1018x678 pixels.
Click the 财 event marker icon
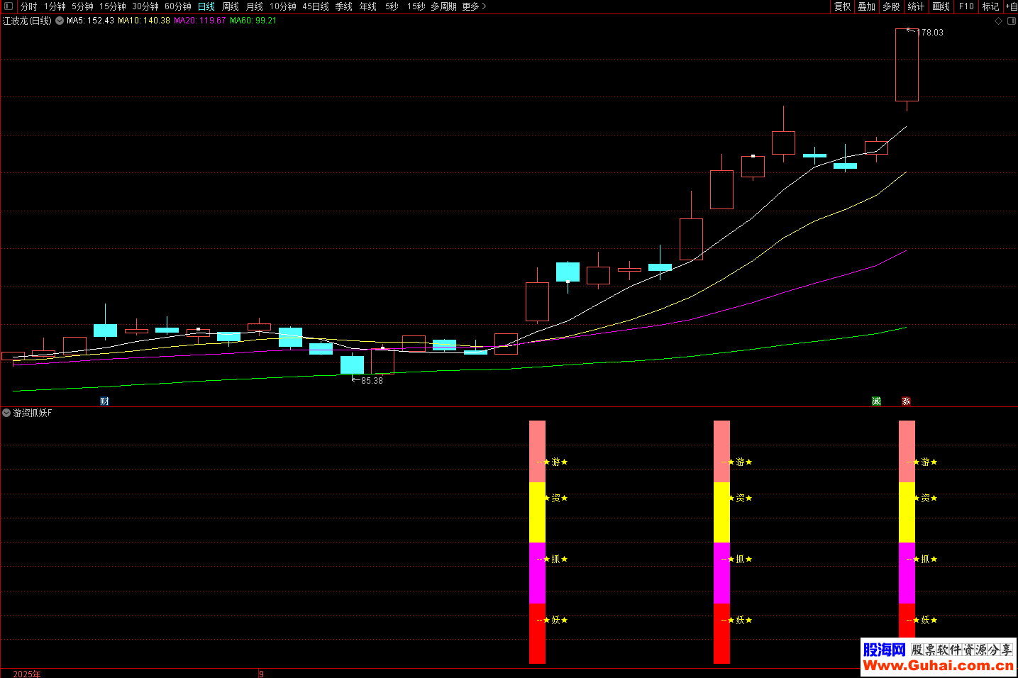[x=104, y=401]
